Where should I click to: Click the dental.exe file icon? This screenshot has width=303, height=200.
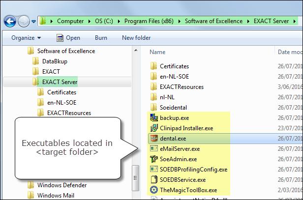tap(154, 138)
